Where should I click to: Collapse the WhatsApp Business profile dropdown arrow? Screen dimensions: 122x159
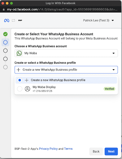(x=114, y=70)
